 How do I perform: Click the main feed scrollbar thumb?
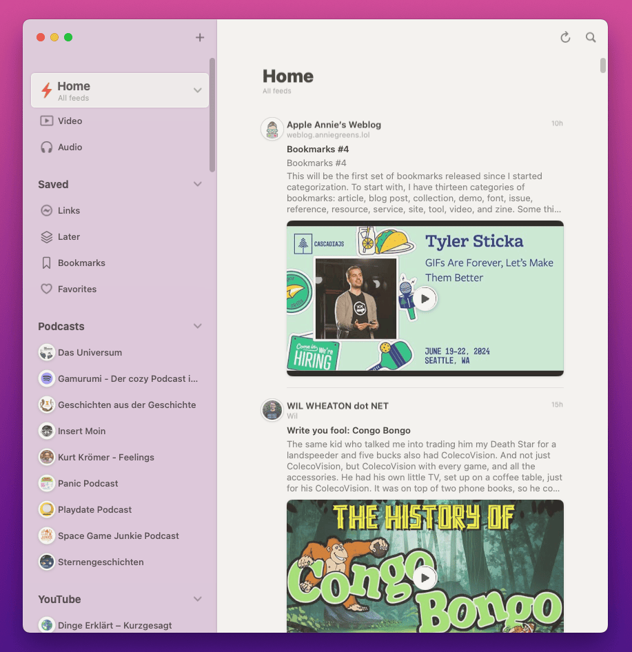[603, 65]
